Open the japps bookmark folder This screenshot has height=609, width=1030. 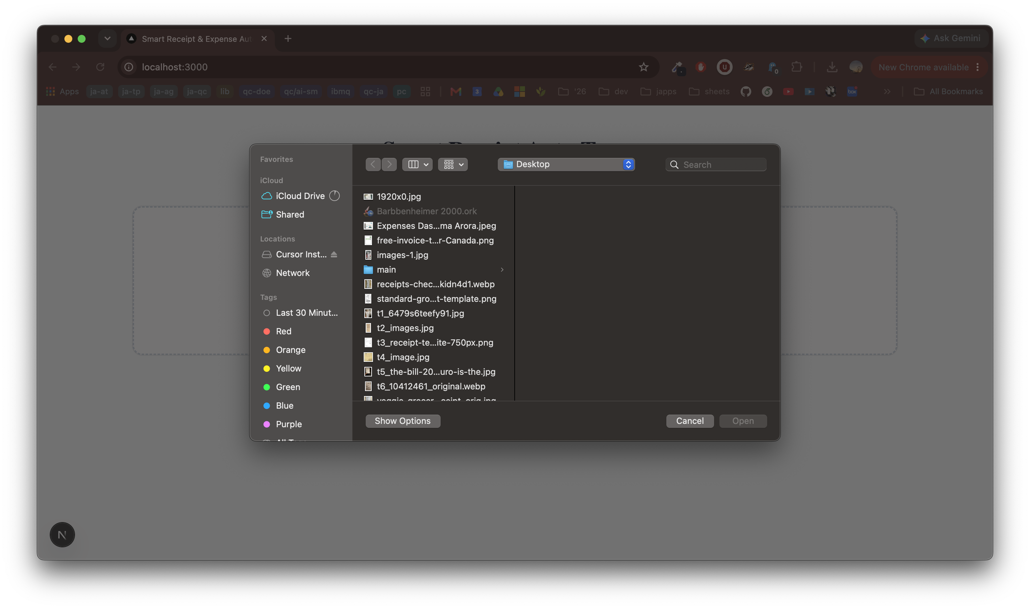click(658, 92)
